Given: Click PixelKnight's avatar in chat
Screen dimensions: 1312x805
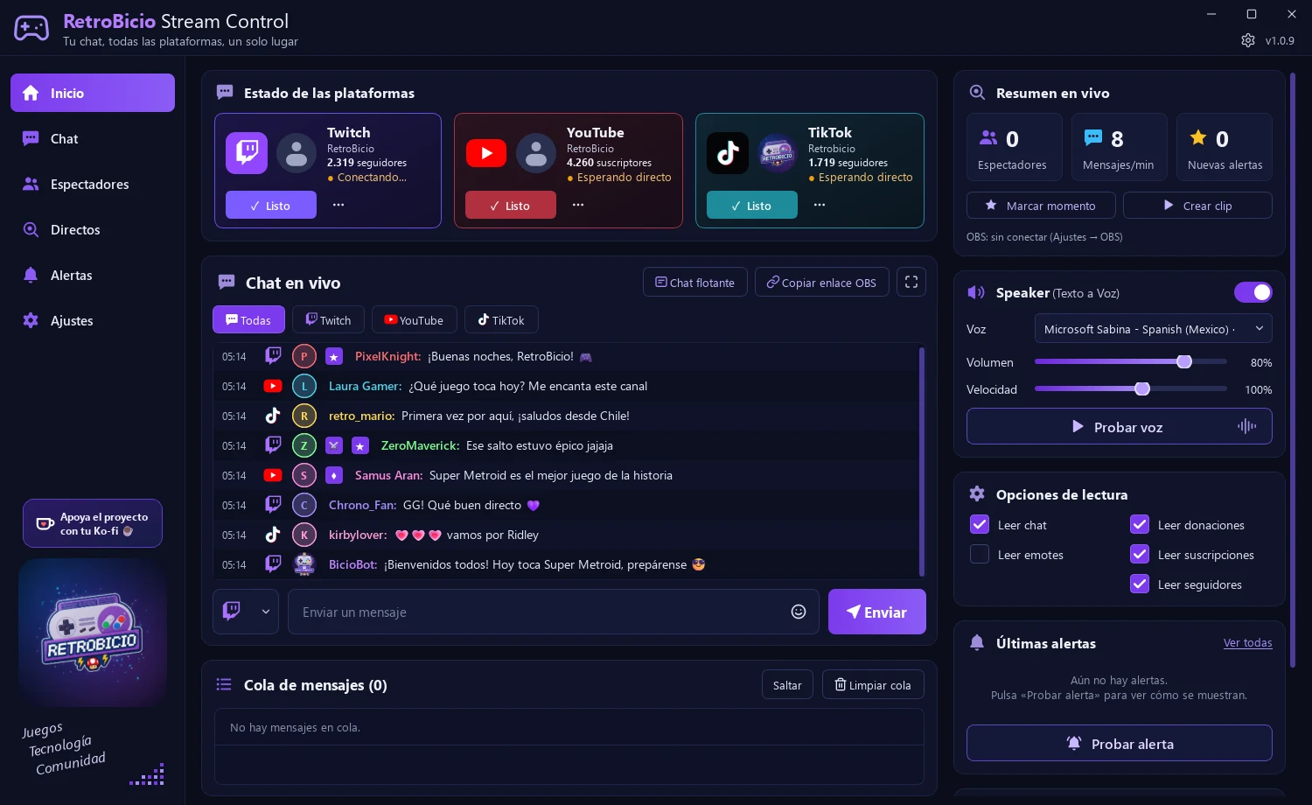Looking at the screenshot, I should [304, 356].
